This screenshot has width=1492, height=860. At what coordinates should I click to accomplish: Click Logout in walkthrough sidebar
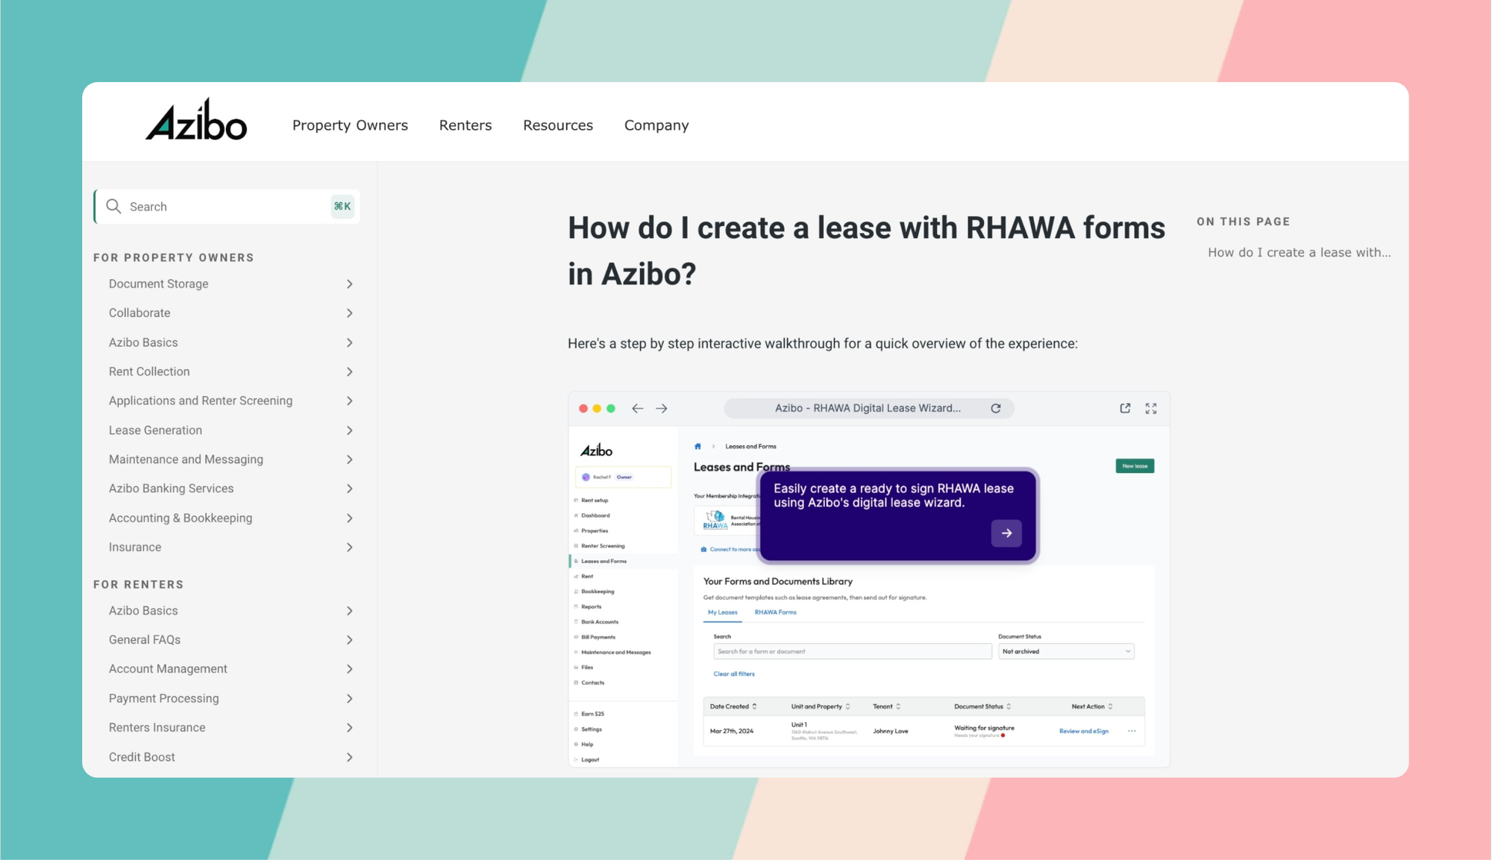pos(589,759)
